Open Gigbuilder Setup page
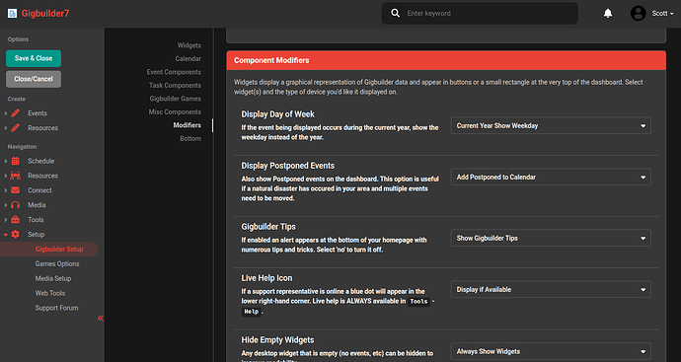 click(x=59, y=250)
